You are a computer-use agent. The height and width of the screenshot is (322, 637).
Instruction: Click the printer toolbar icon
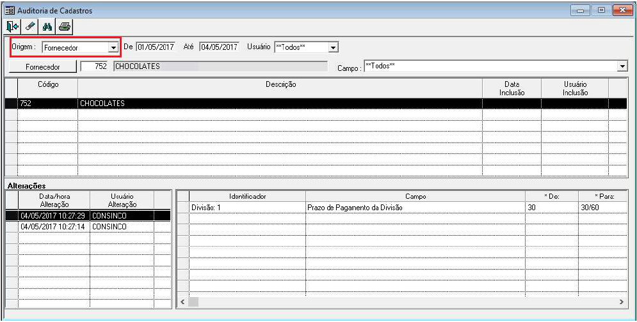pos(65,27)
